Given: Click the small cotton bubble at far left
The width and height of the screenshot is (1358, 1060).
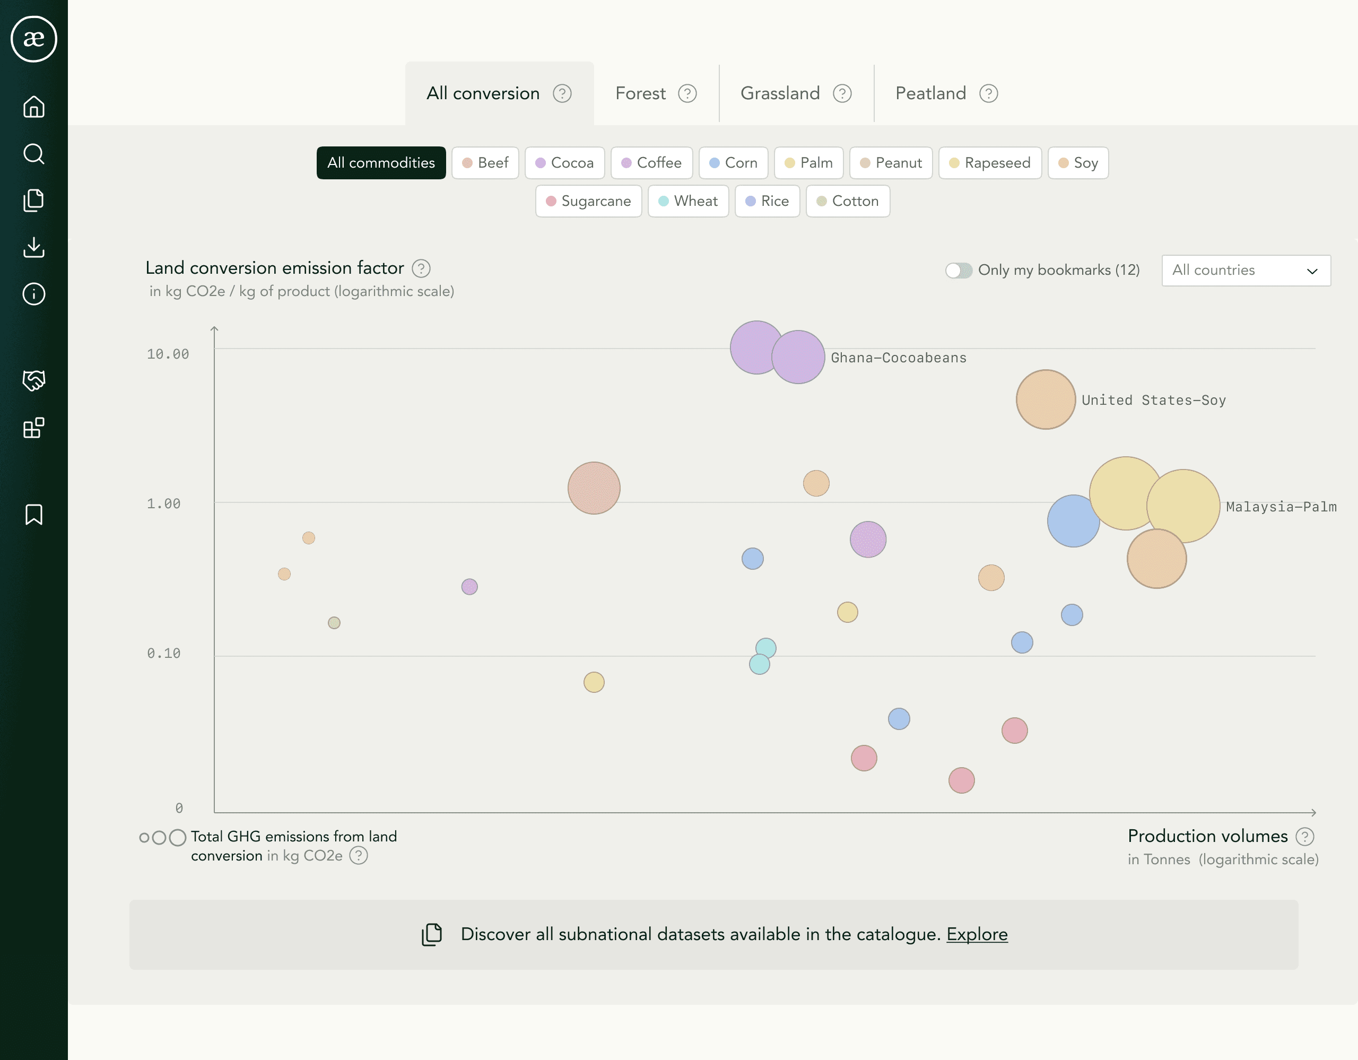Looking at the screenshot, I should click(334, 623).
